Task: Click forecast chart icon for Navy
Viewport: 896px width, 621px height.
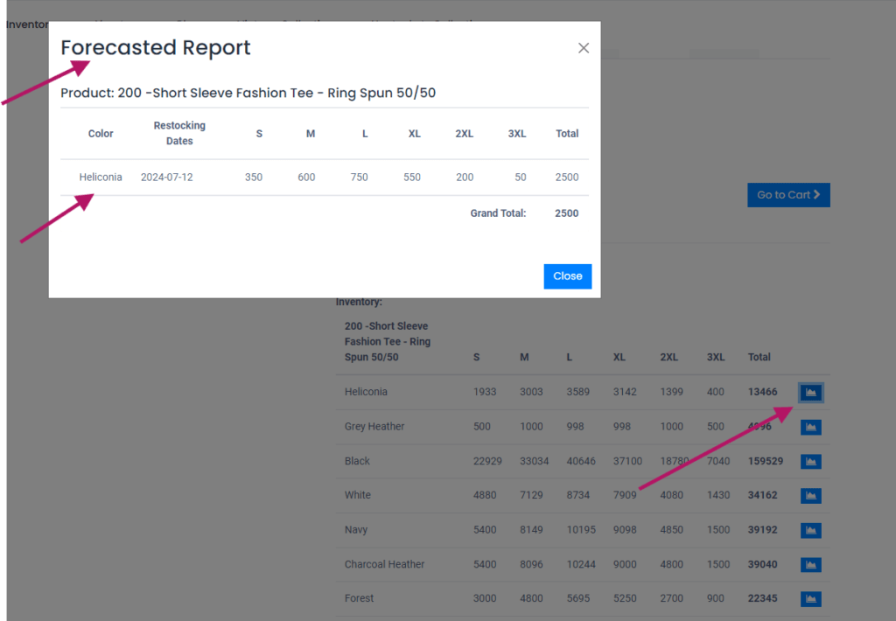Action: click(x=810, y=530)
